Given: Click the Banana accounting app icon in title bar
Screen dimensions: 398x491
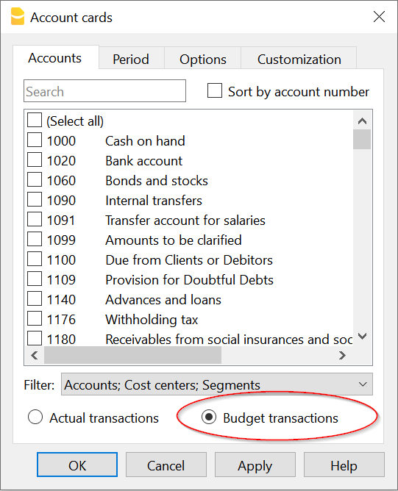Looking at the screenshot, I should point(17,16).
